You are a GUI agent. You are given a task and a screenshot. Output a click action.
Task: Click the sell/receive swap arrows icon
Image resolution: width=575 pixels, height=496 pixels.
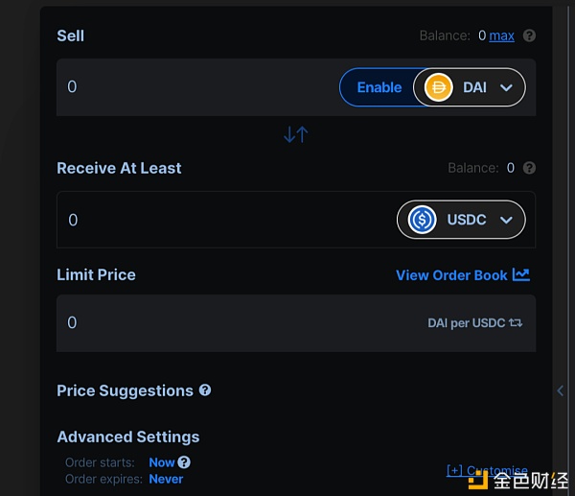295,135
